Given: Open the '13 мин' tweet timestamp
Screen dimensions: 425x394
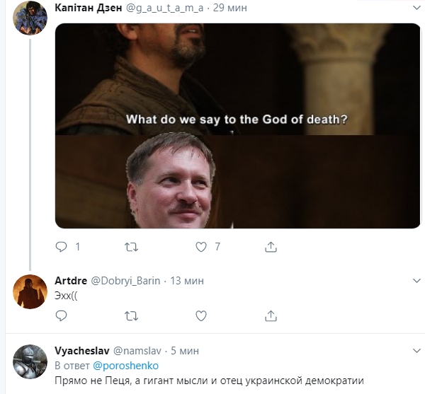Looking at the screenshot, I should click(187, 281).
